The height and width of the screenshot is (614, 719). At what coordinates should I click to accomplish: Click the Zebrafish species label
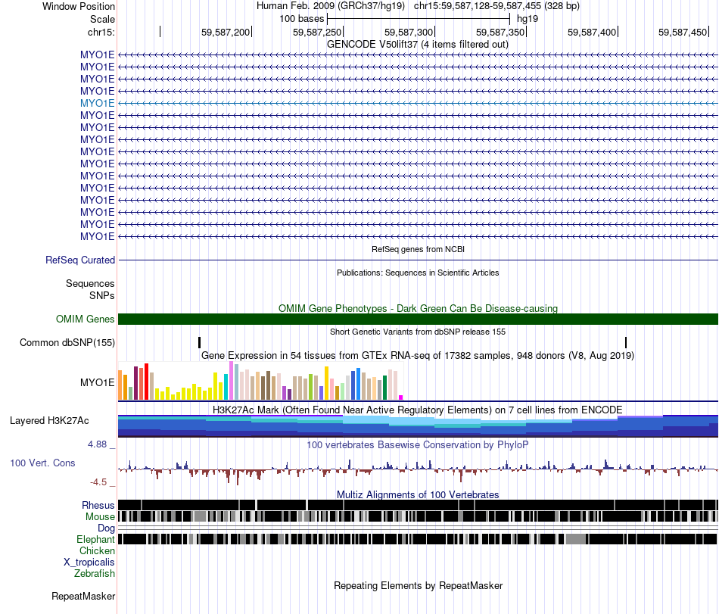click(x=95, y=574)
